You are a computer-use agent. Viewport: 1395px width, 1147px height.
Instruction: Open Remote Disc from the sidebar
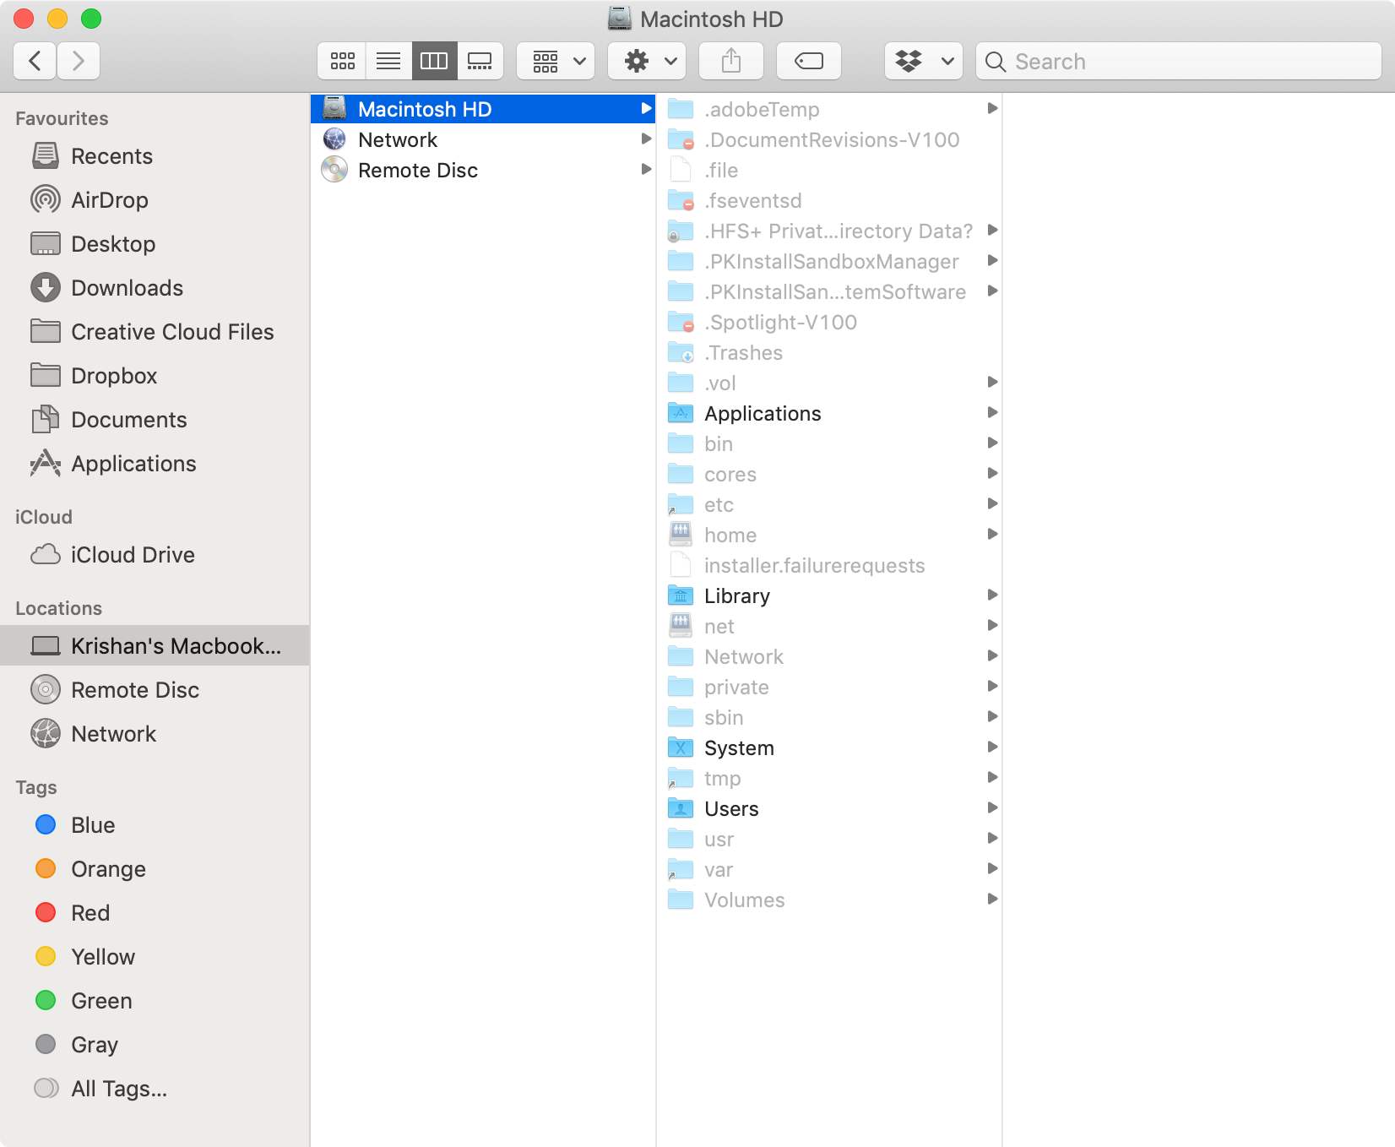(134, 689)
